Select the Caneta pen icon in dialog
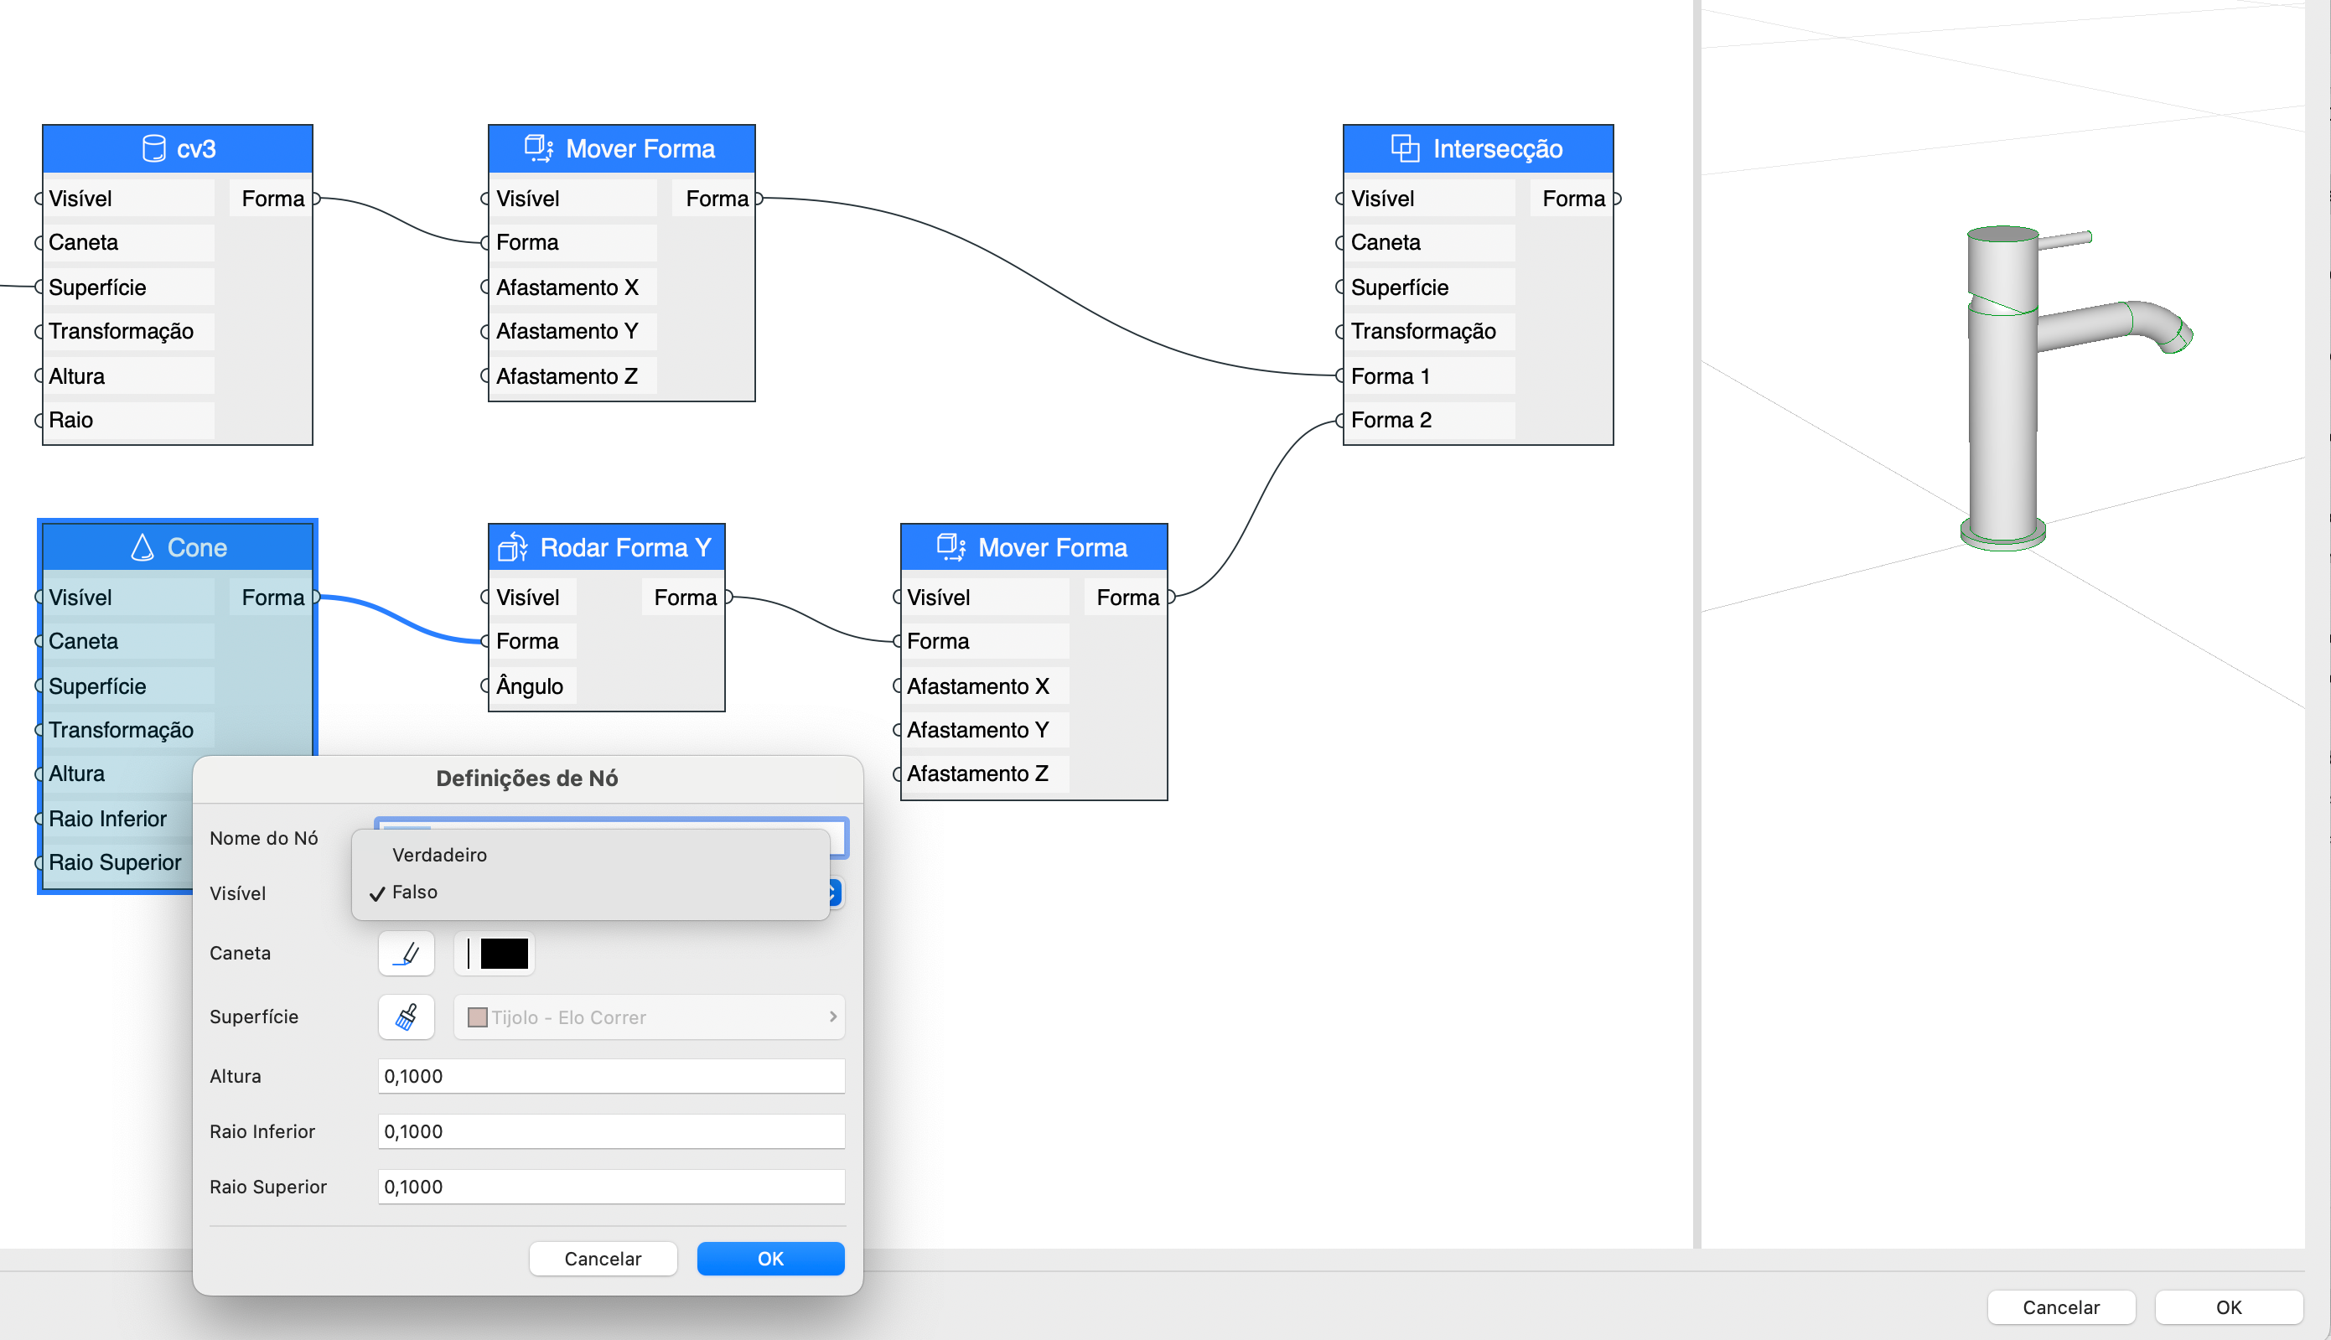2331x1340 pixels. [x=406, y=954]
